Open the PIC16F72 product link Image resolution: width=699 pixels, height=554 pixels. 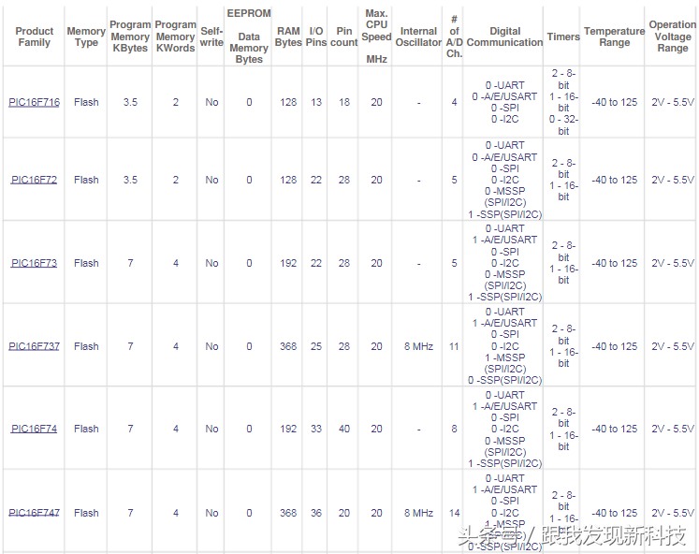34,180
